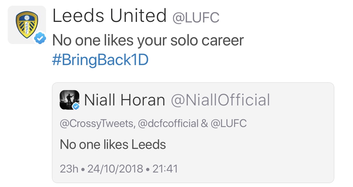Viewport: 353px width, 187px height.
Task: Open the @CrossyTweets mention
Action: click(x=97, y=124)
